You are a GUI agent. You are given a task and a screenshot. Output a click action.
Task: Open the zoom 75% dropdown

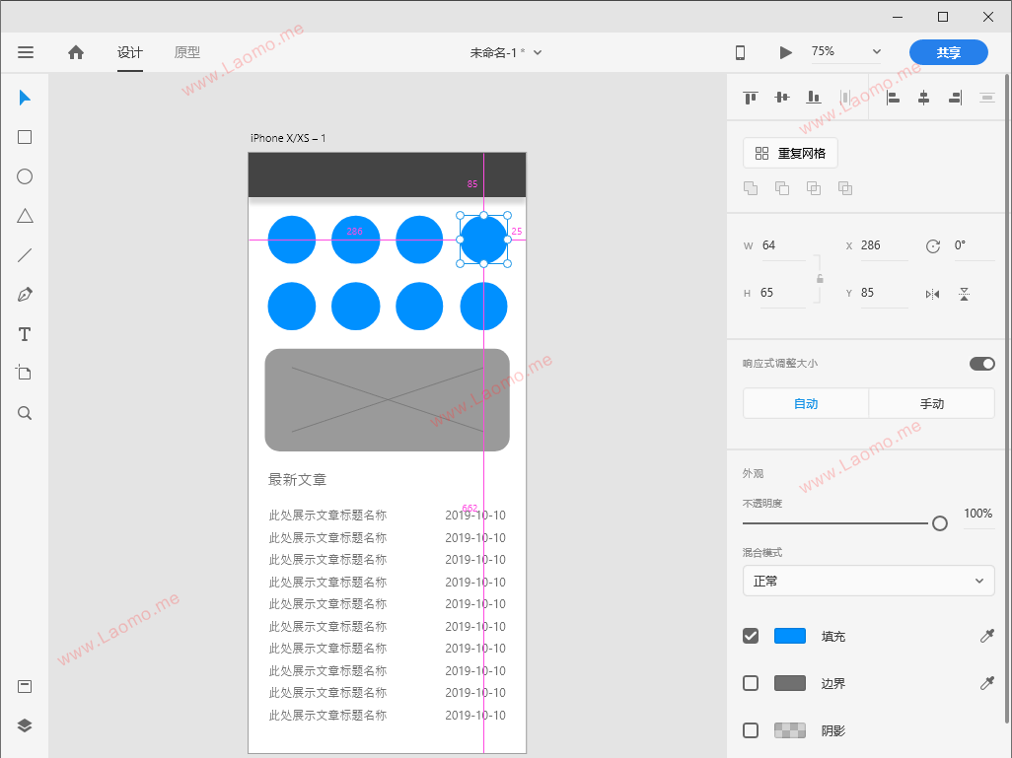coord(846,51)
